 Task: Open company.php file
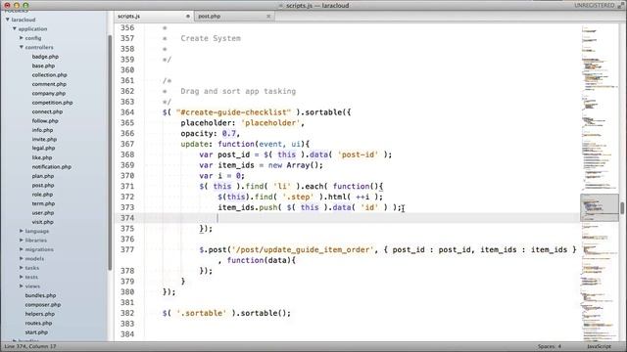point(49,94)
